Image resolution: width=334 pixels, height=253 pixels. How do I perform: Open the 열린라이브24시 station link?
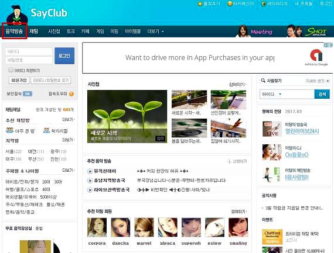coord(302,131)
